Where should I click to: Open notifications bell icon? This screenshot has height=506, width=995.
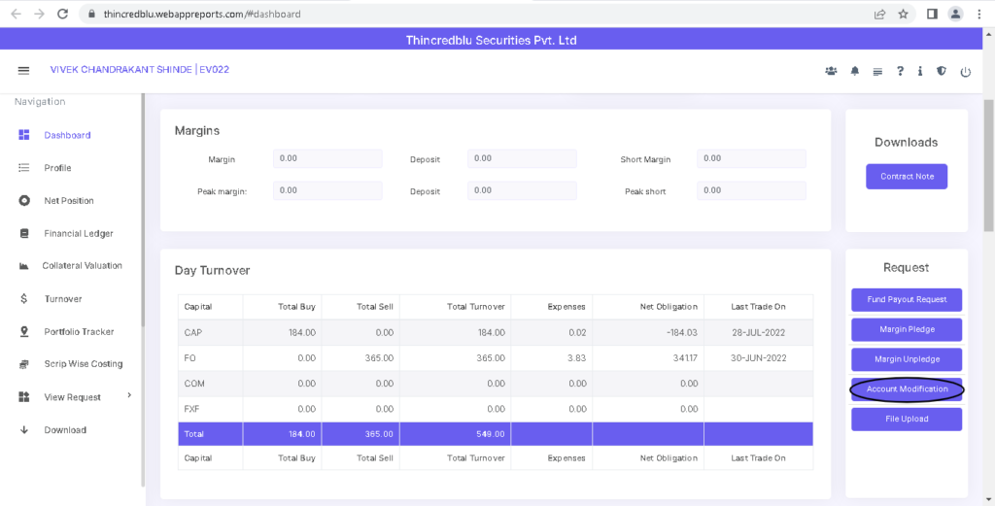[855, 71]
